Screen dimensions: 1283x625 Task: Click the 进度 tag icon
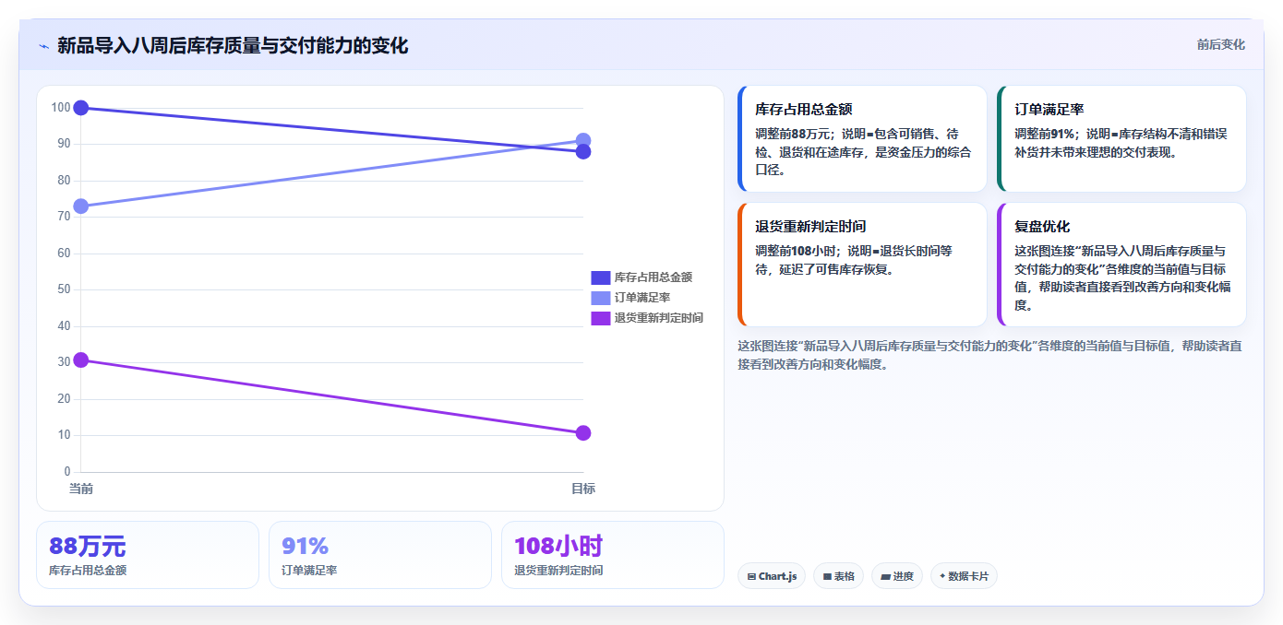[885, 577]
